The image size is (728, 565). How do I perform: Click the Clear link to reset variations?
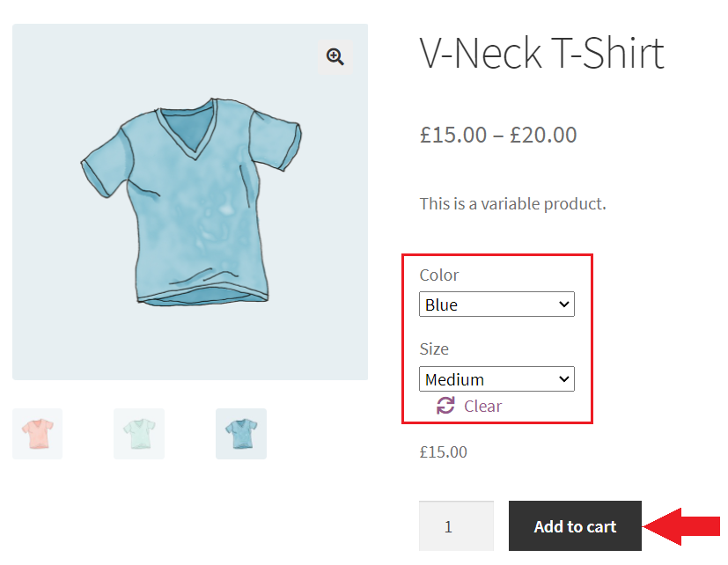[482, 406]
